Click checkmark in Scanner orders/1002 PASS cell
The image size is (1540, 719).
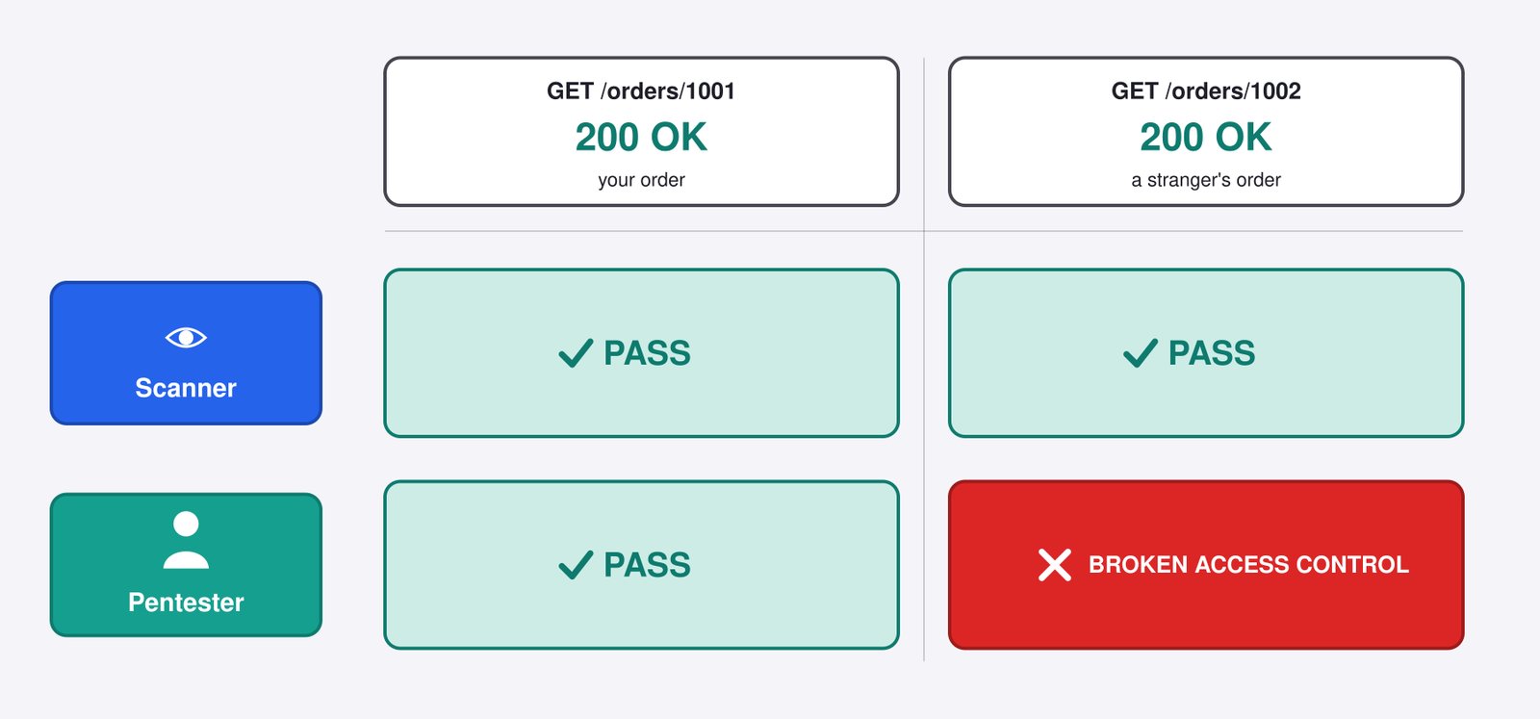tap(1141, 353)
